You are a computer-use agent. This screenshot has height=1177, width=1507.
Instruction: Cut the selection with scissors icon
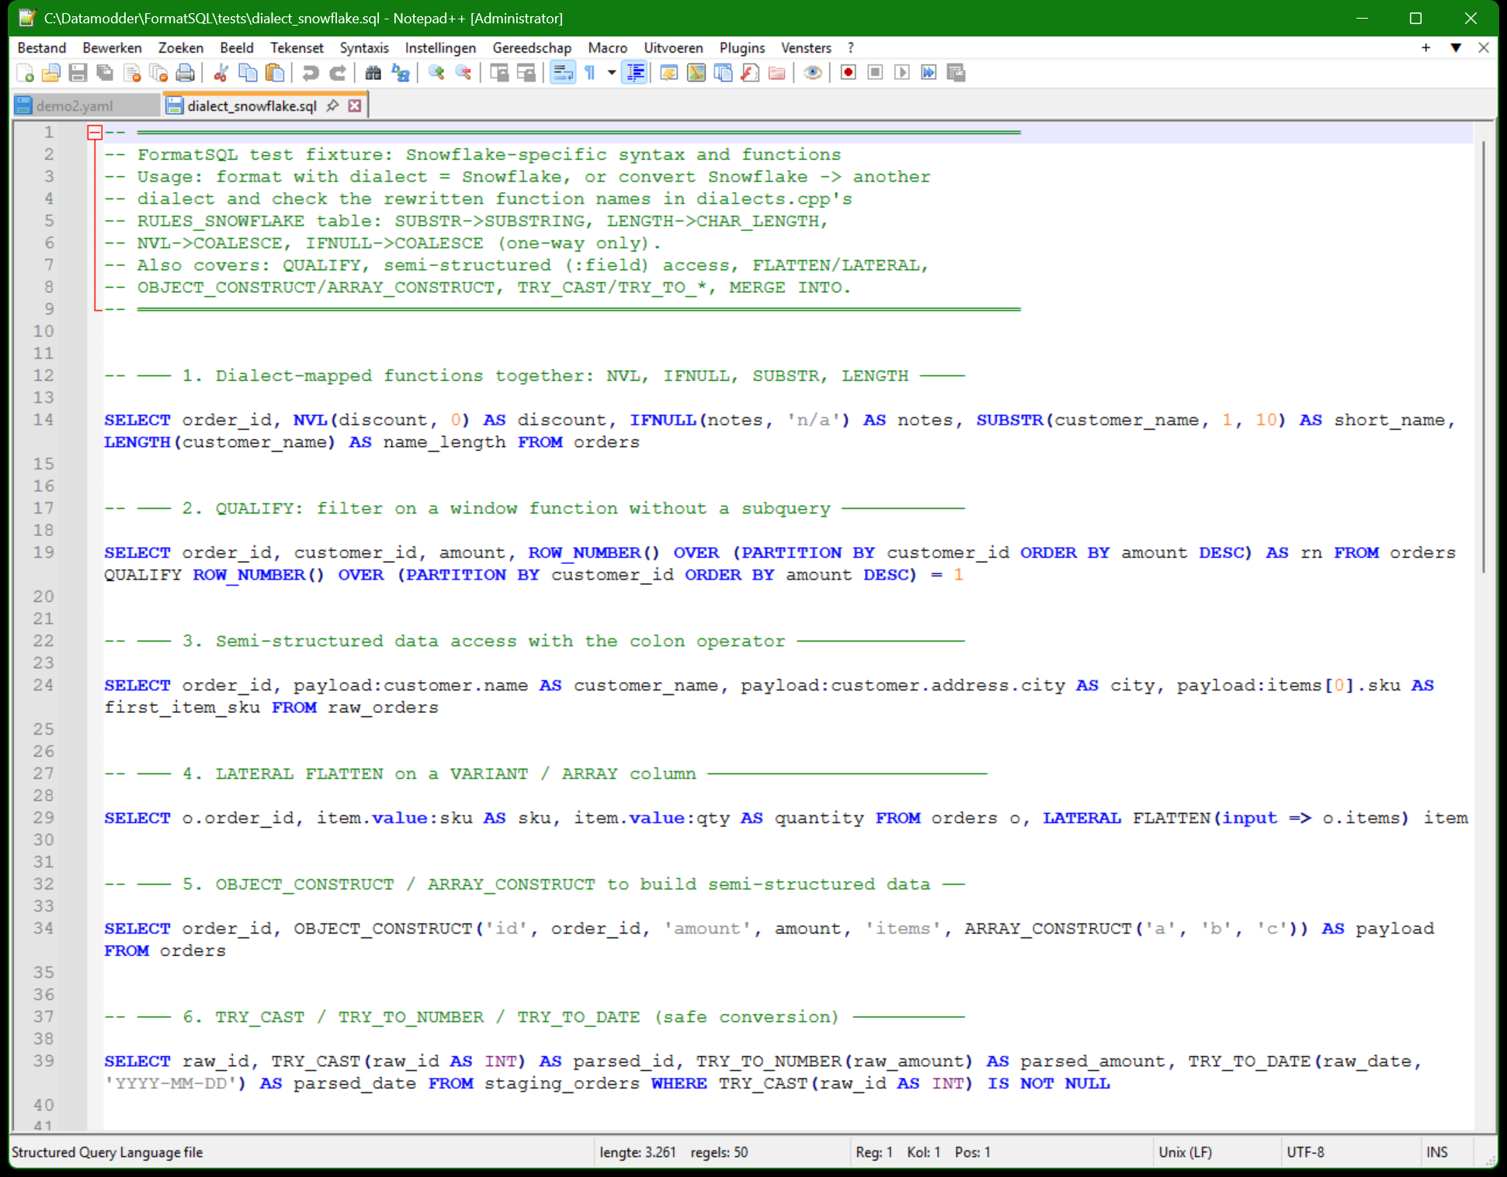[x=221, y=73]
